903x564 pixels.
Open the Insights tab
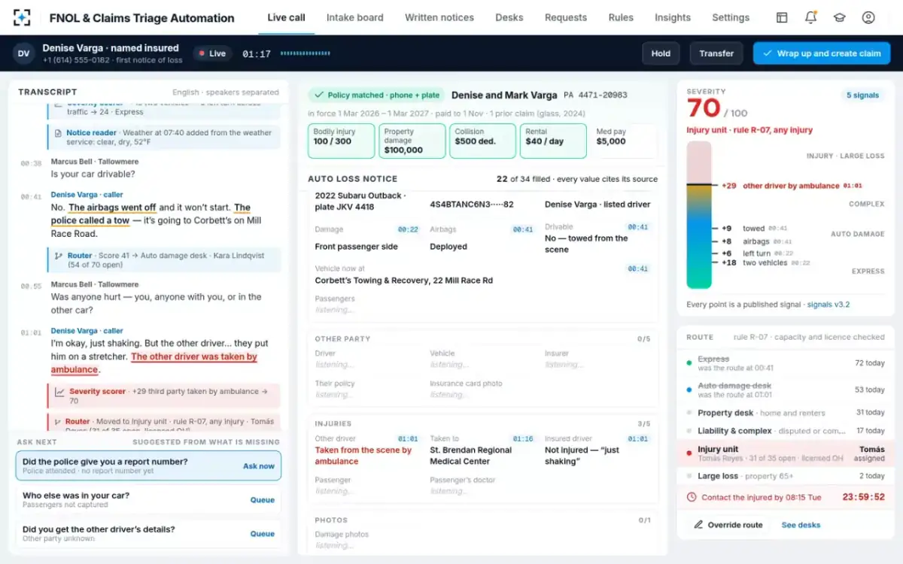click(x=673, y=17)
